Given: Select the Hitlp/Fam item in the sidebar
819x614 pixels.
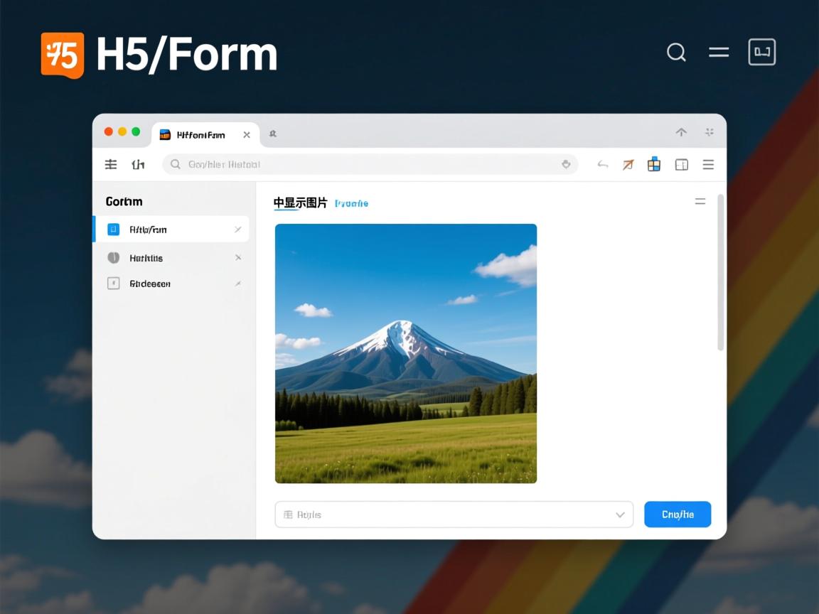Looking at the screenshot, I should tap(158, 229).
